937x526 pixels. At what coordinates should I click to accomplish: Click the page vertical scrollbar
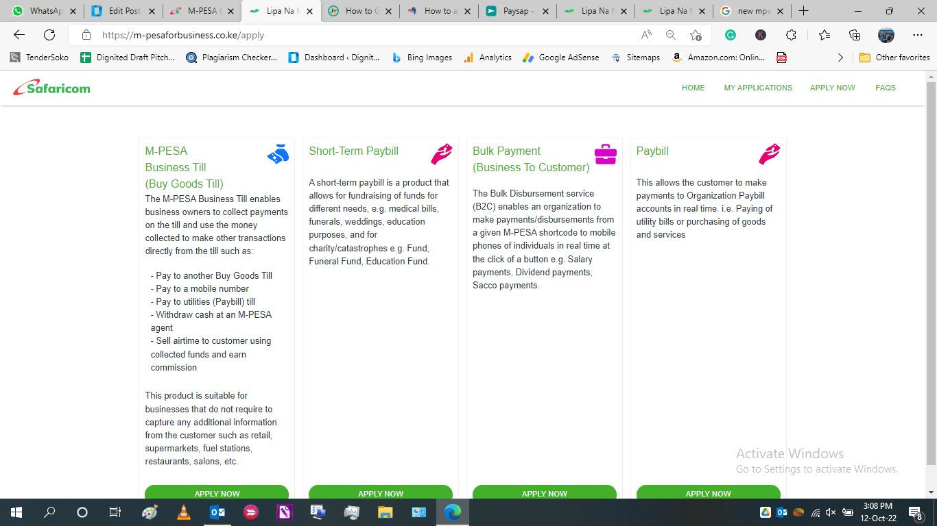point(931,274)
